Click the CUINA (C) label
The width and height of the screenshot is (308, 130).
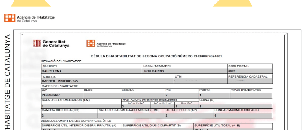(207, 100)
